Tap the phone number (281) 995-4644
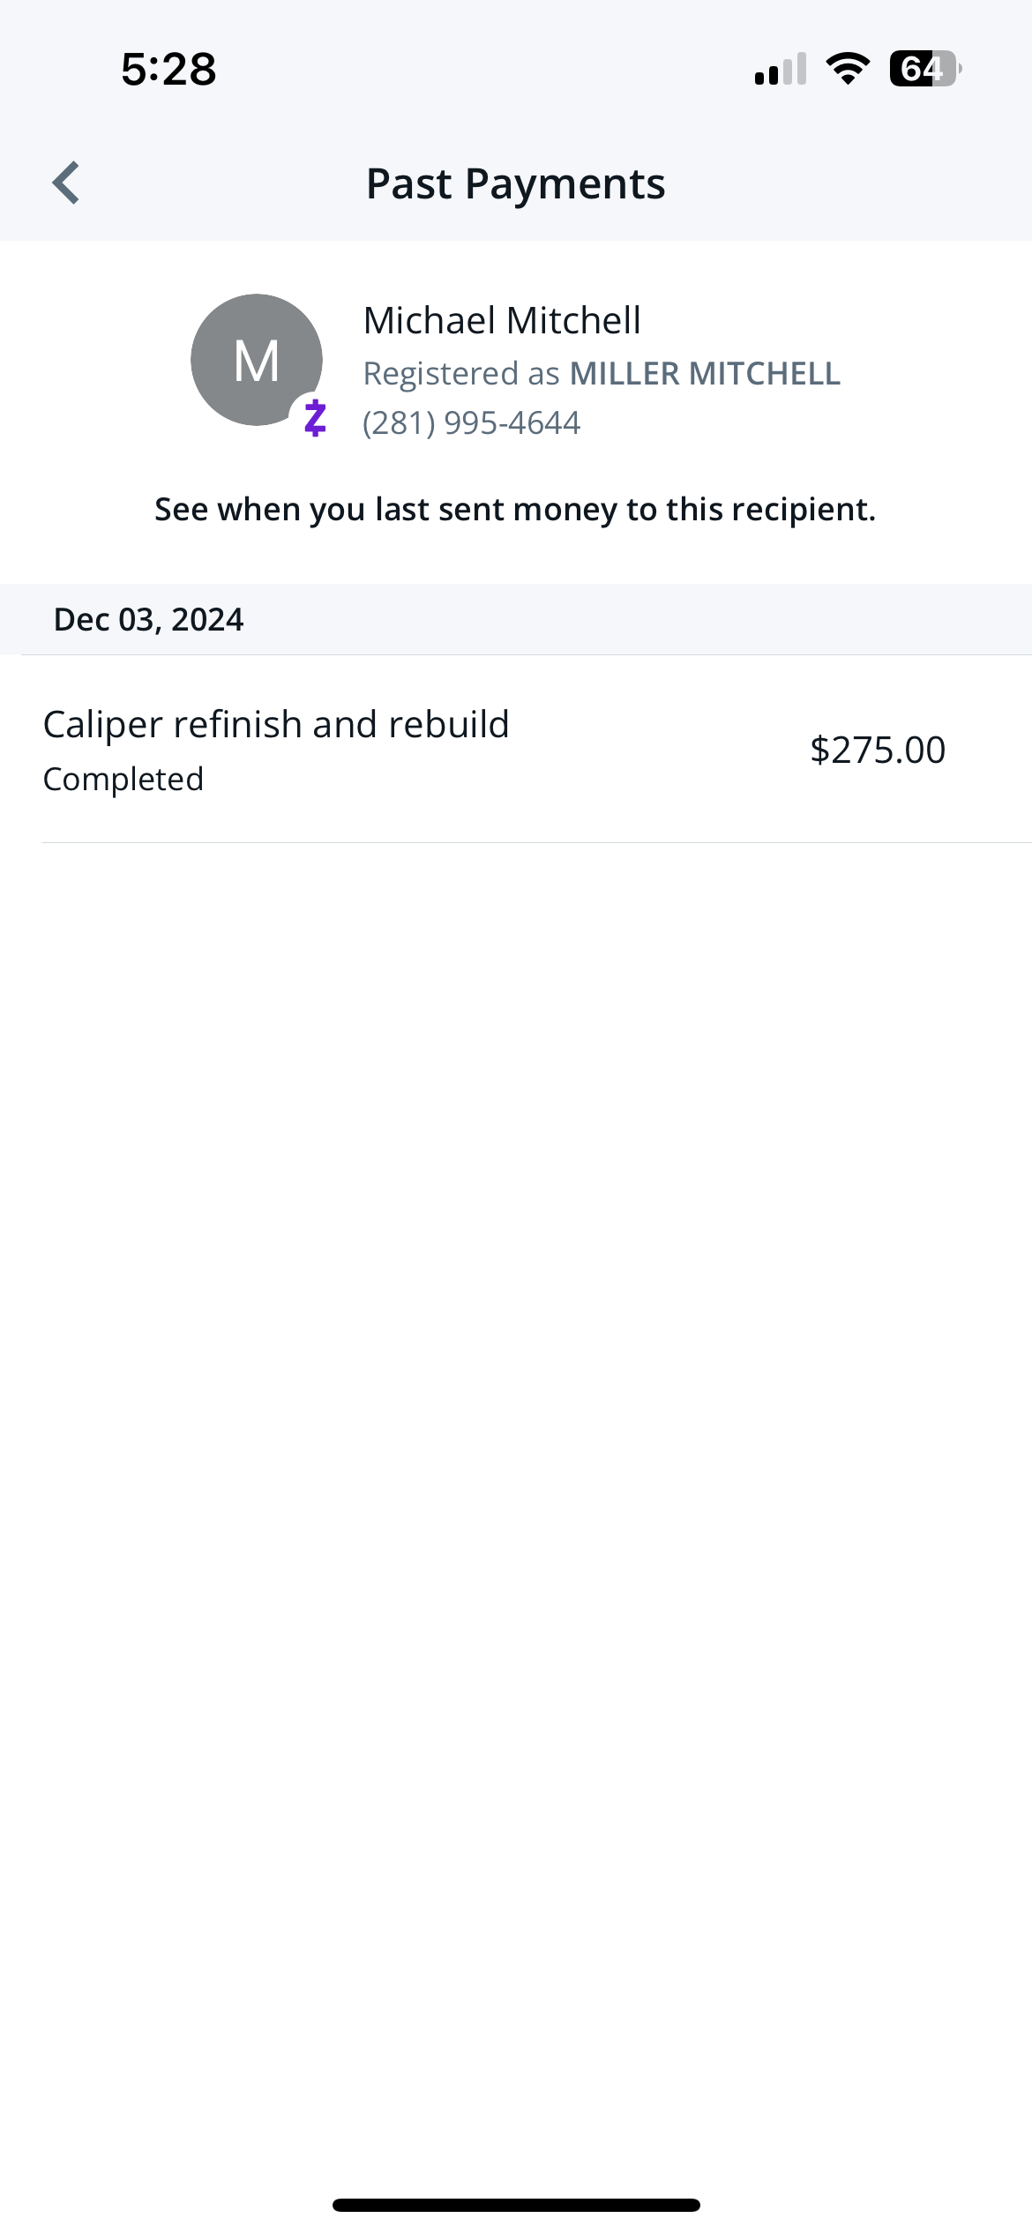Viewport: 1032px width, 2233px height. (x=472, y=423)
